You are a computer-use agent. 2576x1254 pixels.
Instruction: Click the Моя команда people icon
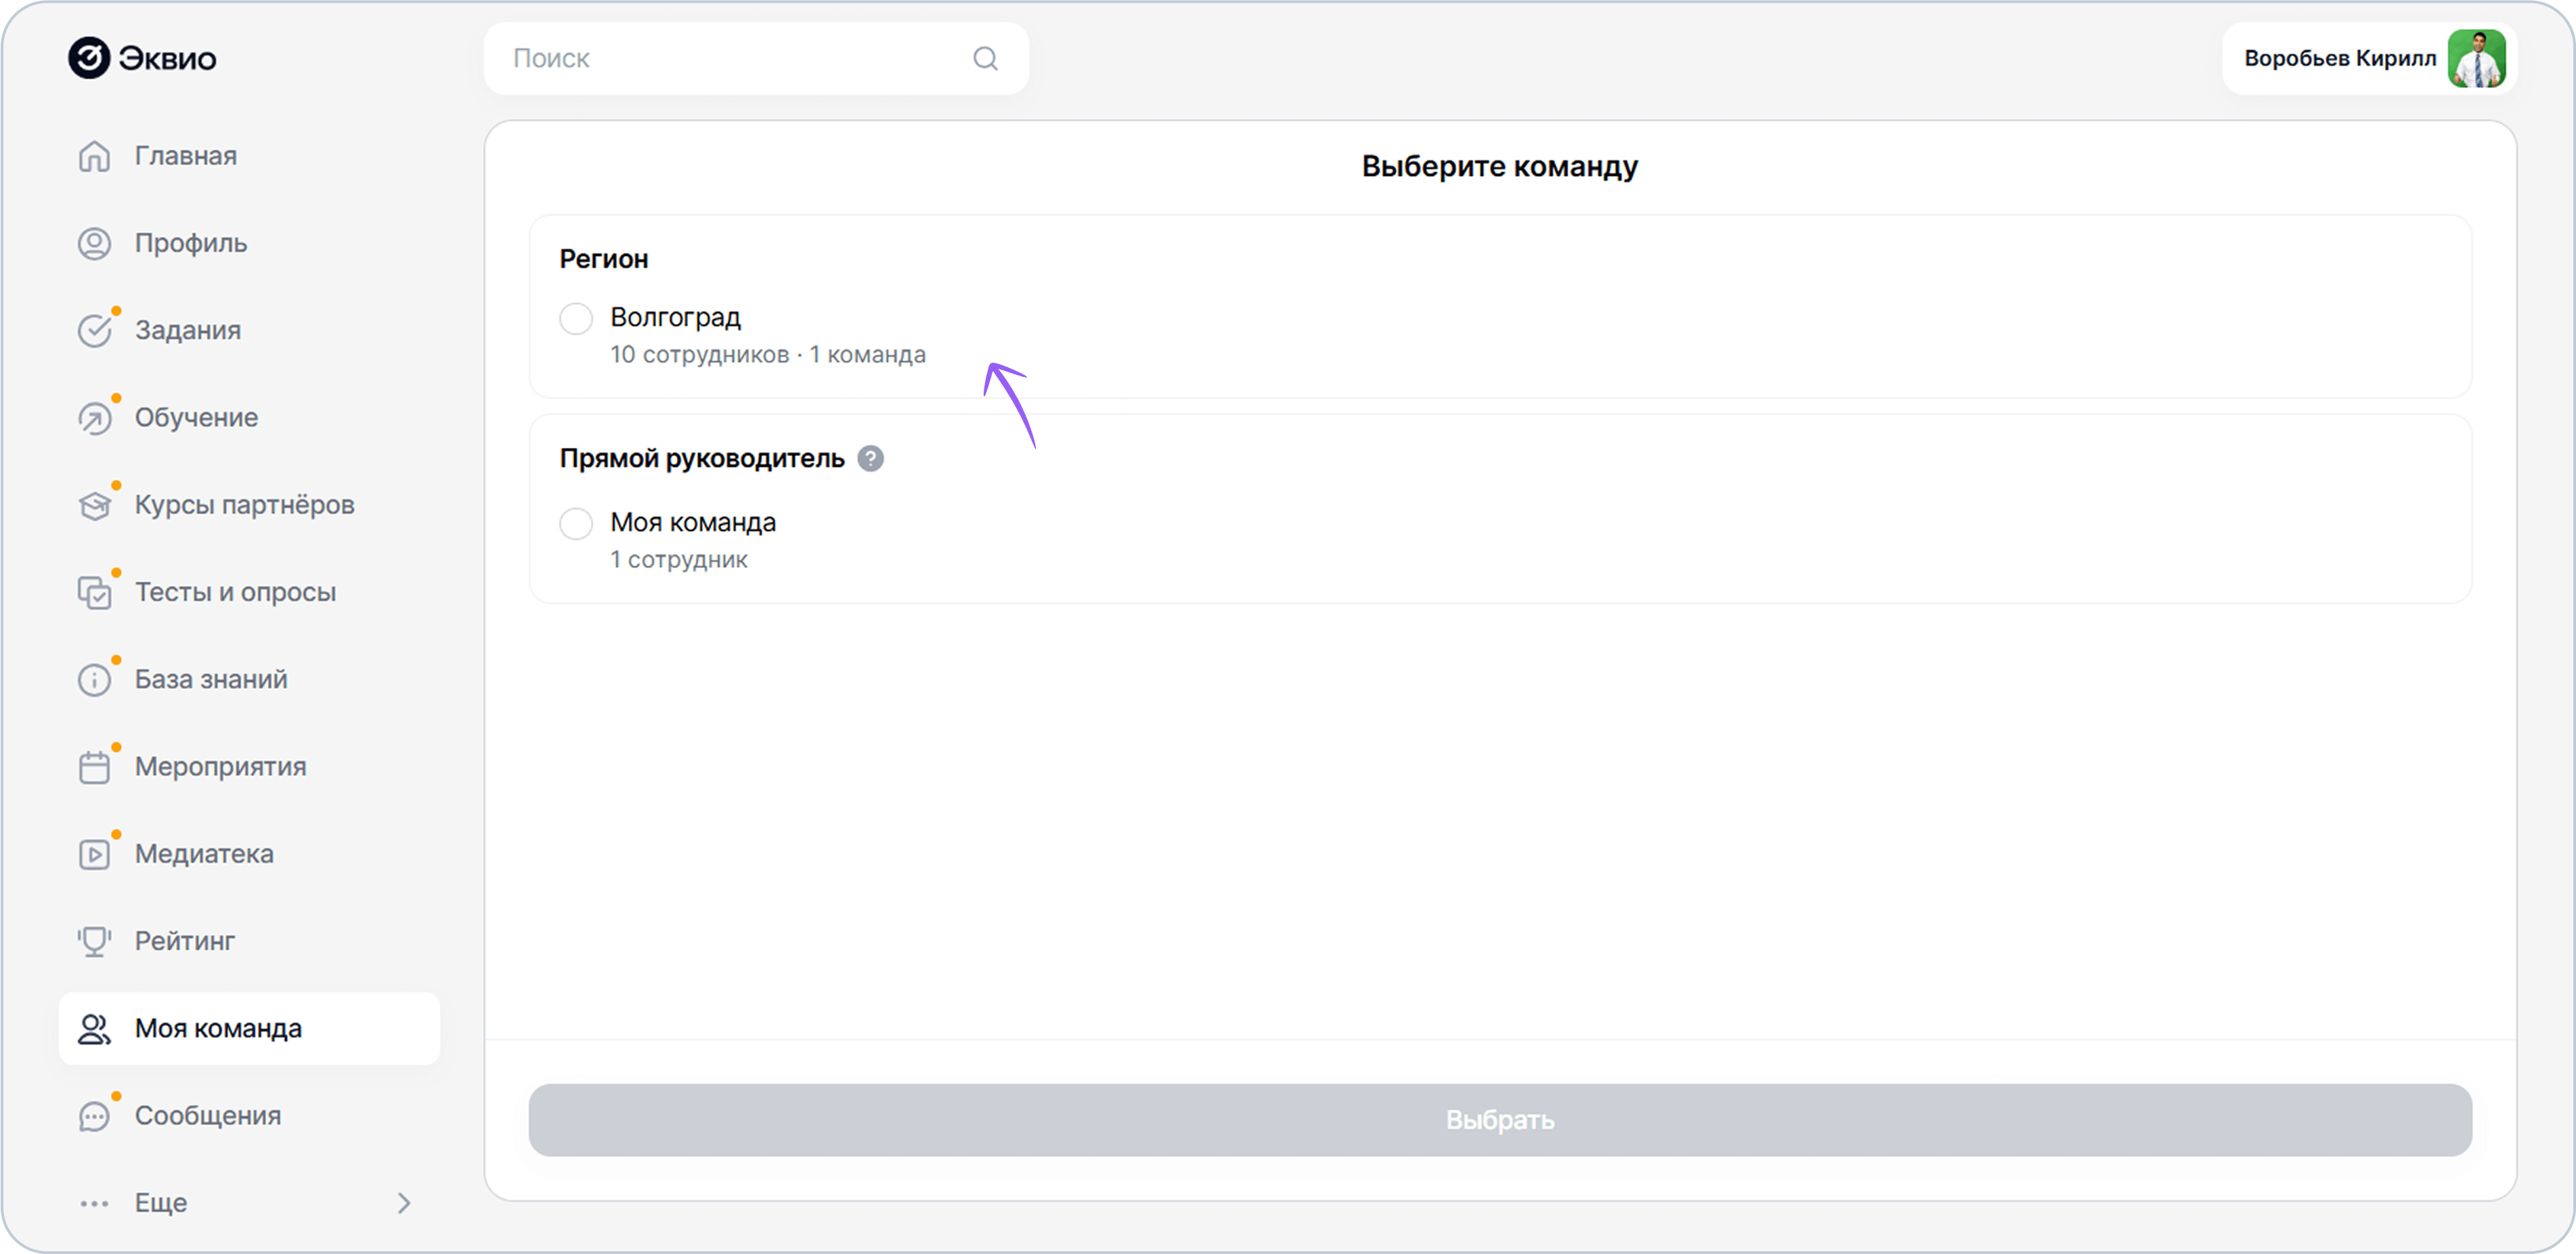pyautogui.click(x=94, y=1029)
